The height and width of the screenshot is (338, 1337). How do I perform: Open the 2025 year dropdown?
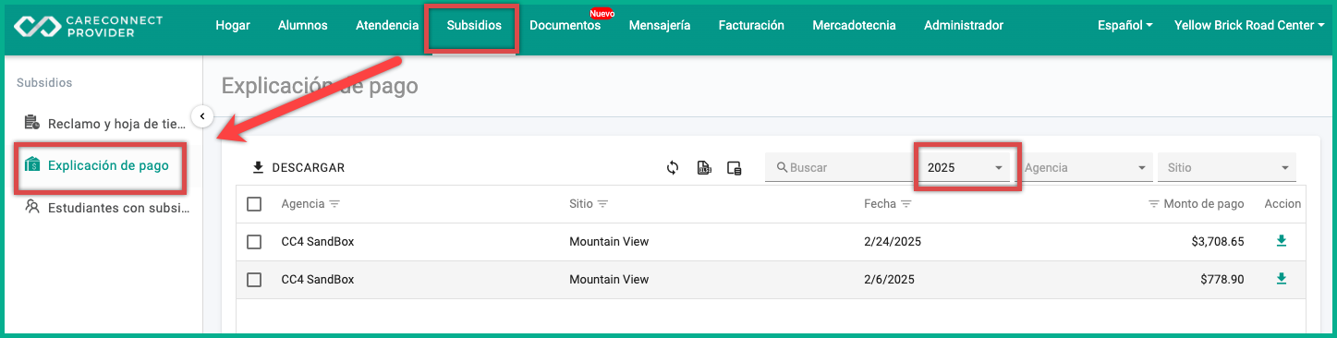coord(966,167)
